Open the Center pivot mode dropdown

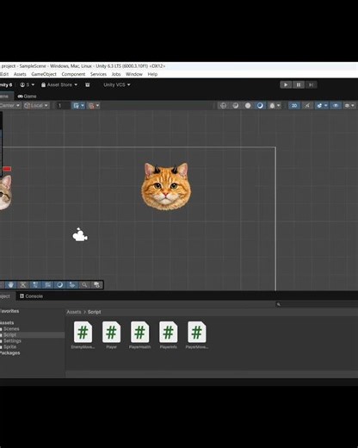click(10, 106)
